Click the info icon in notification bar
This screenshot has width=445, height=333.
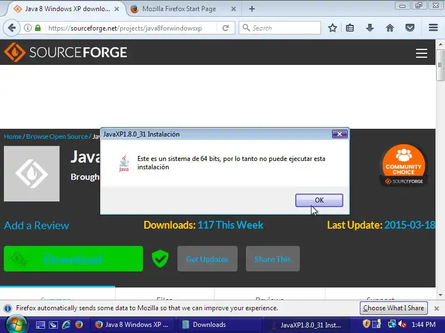click(x=8, y=308)
